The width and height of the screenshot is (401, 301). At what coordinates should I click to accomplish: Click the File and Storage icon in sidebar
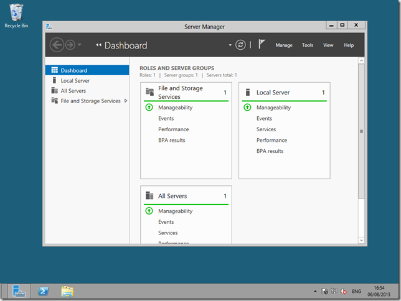pos(54,100)
